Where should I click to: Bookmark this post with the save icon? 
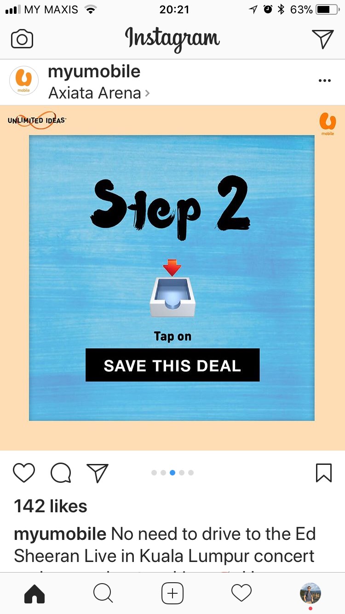tap(324, 473)
